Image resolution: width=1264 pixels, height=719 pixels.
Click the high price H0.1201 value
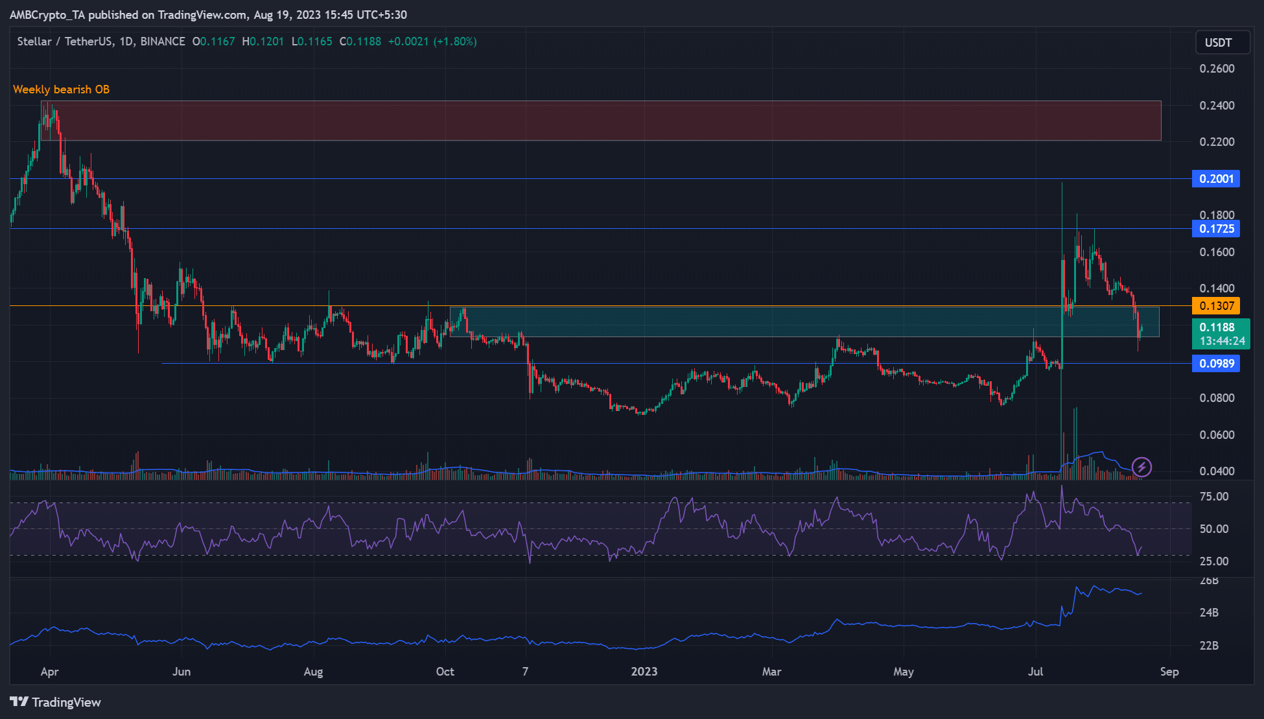pos(264,41)
